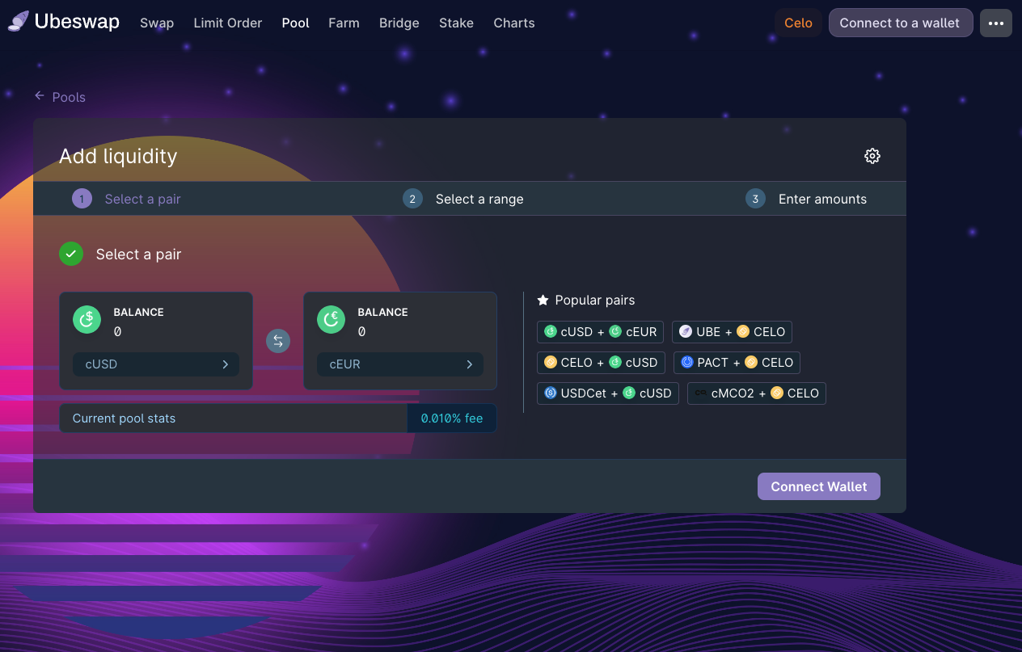Click Connect to a wallet button
The image size is (1022, 652).
(x=900, y=23)
